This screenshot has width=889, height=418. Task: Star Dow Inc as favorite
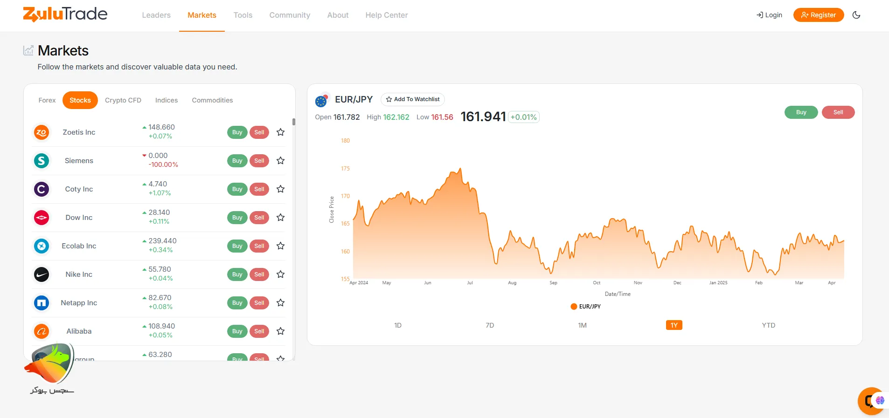[x=280, y=218]
